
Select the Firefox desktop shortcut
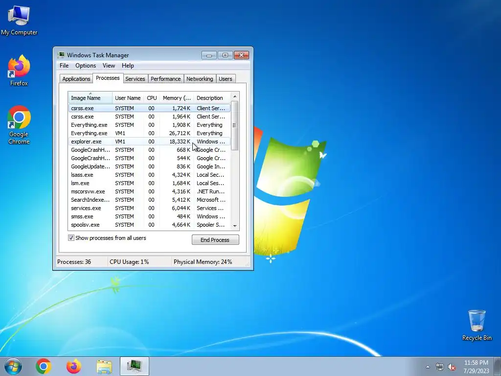[x=19, y=70]
